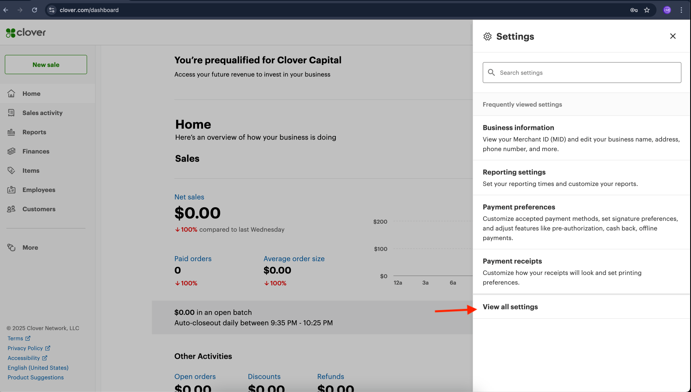Click the Reports bar chart icon
The image size is (691, 392).
click(11, 132)
